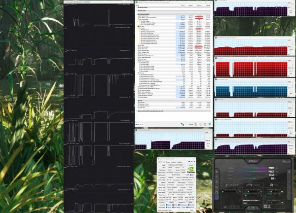Click the GPU-Z camera screenshot icon

[x=189, y=162]
